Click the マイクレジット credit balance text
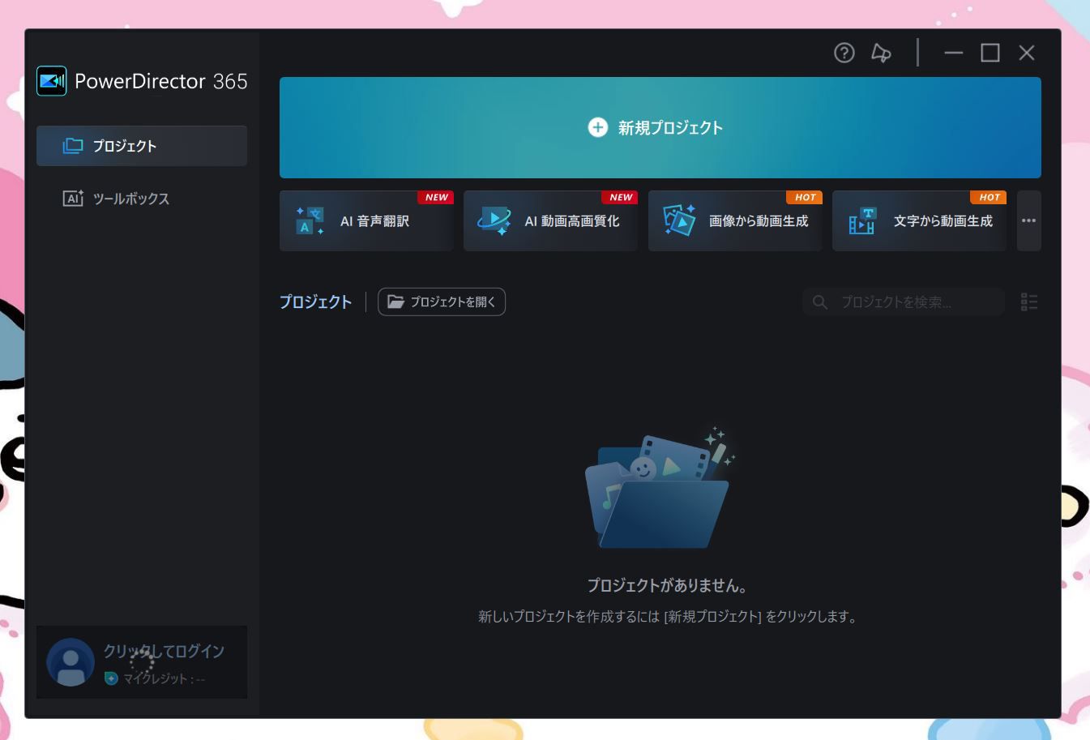 [164, 678]
